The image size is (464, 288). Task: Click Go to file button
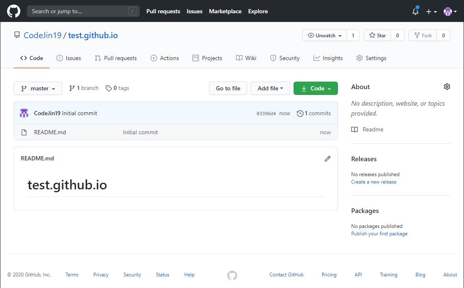pyautogui.click(x=228, y=88)
